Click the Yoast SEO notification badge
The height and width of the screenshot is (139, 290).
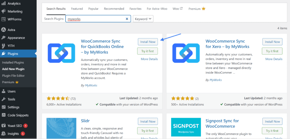[25, 126]
